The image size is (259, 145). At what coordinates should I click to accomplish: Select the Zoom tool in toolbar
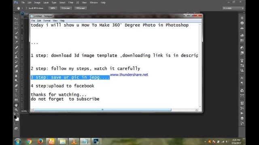coord(16,110)
